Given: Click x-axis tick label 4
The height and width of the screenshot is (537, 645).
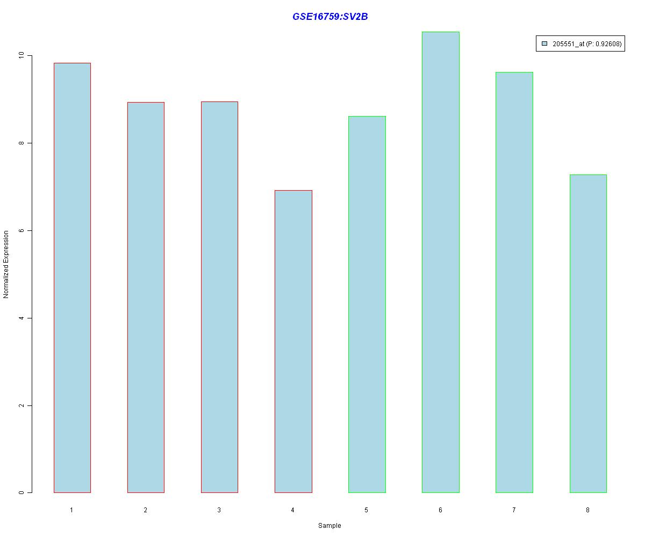Looking at the screenshot, I should coord(292,510).
